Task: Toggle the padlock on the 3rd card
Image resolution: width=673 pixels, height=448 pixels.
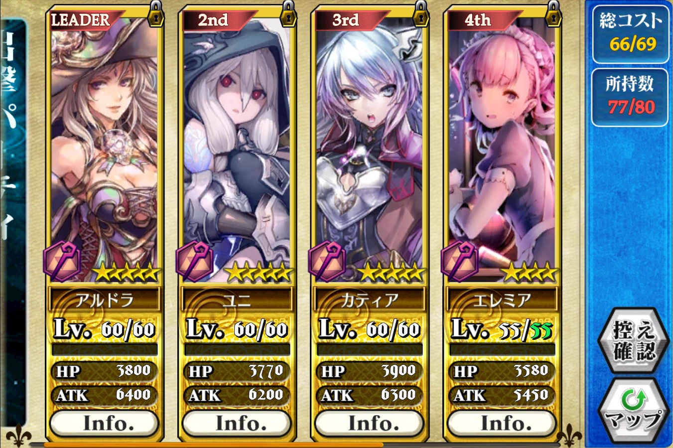Action: click(421, 15)
